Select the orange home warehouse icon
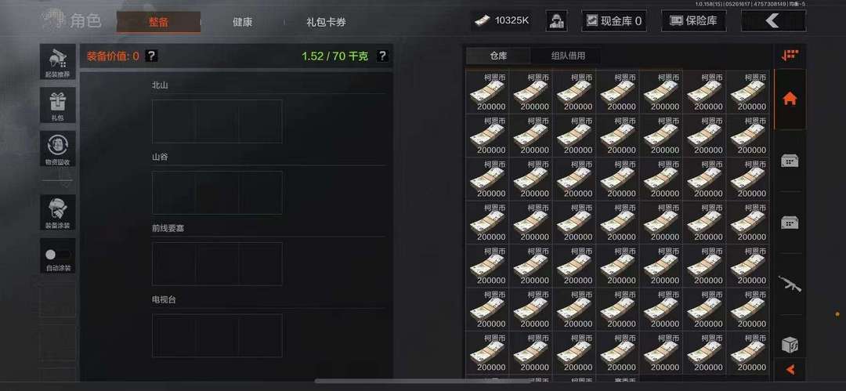The height and width of the screenshot is (391, 846). 790,99
